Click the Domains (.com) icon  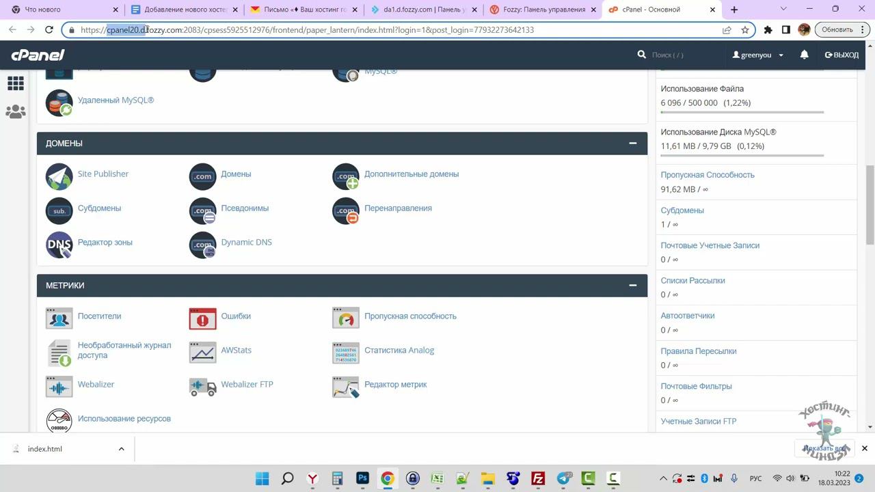[202, 176]
